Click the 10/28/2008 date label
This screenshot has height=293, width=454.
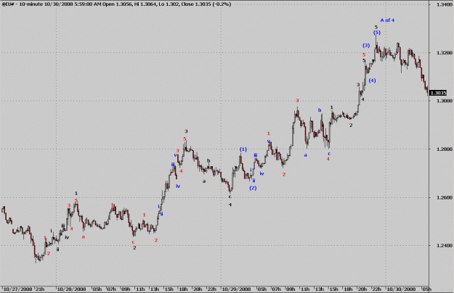tap(71, 289)
